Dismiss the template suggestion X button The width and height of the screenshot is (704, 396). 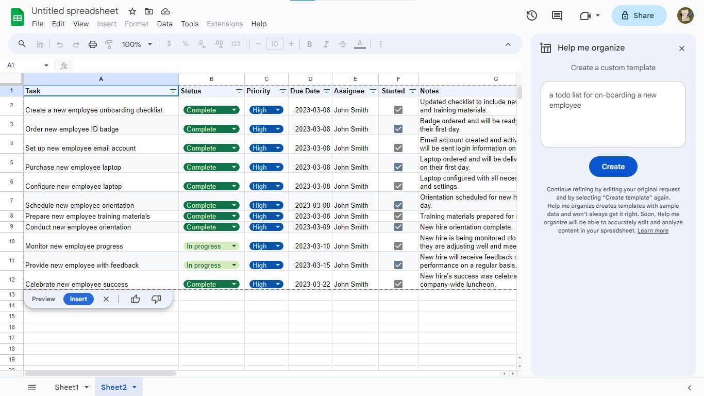pyautogui.click(x=106, y=299)
